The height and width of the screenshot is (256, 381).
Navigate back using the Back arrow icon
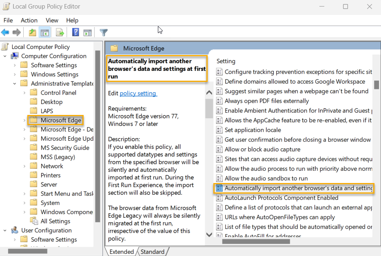coord(6,32)
